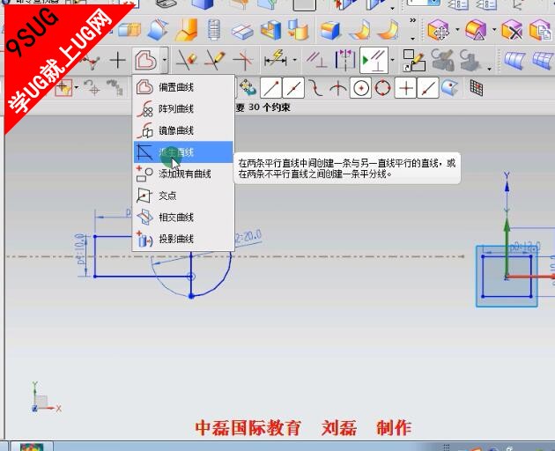This screenshot has width=555, height=451.
Task: Choose 相交曲线 from the dropdown menu
Action: [183, 217]
